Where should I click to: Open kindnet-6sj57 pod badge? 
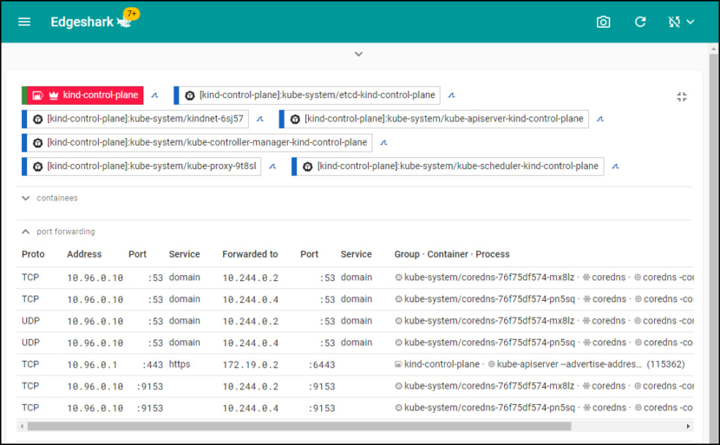tap(135, 119)
